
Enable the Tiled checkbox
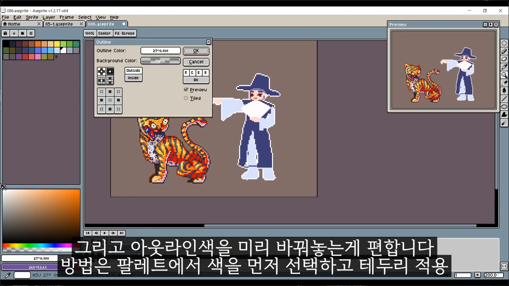(192, 98)
